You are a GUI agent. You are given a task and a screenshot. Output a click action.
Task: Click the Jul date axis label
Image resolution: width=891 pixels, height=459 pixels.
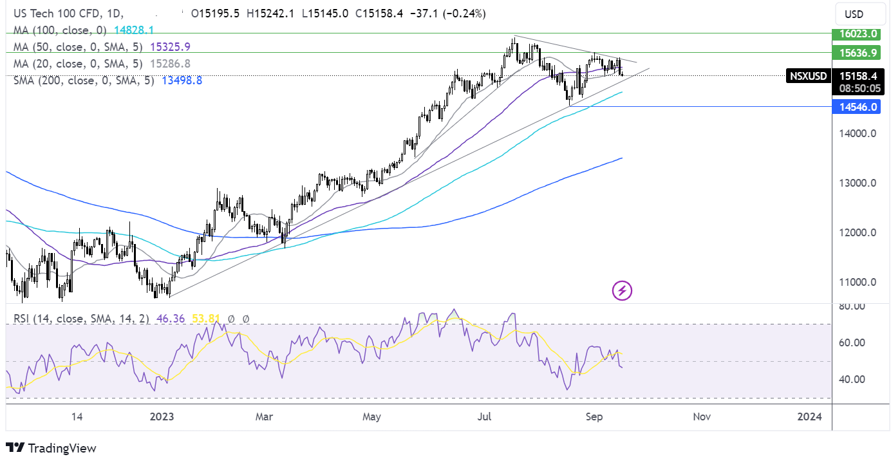(485, 417)
